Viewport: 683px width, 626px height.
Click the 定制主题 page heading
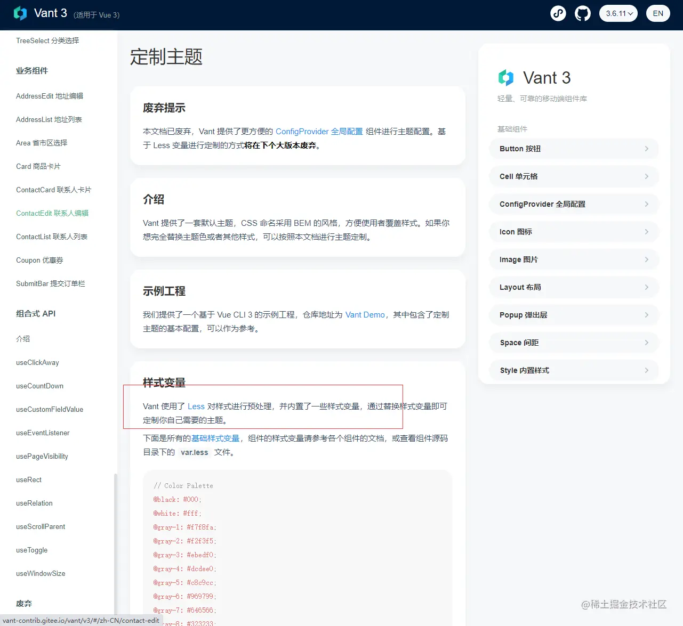(166, 56)
